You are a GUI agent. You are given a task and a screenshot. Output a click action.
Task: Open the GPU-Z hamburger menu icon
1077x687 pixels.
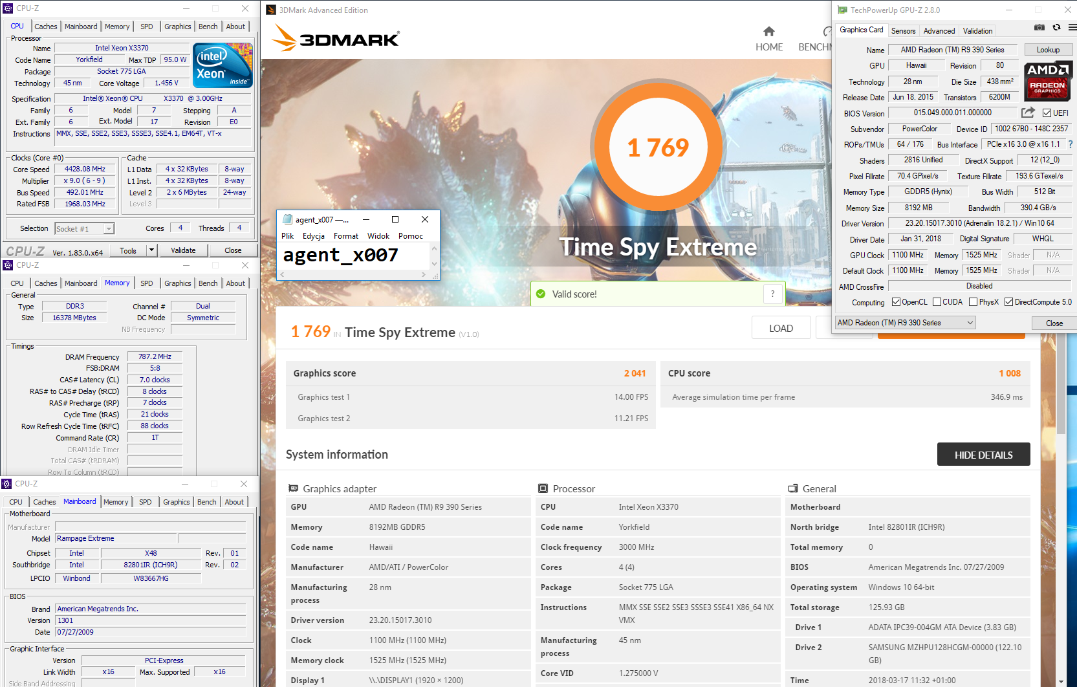pos(1072,28)
